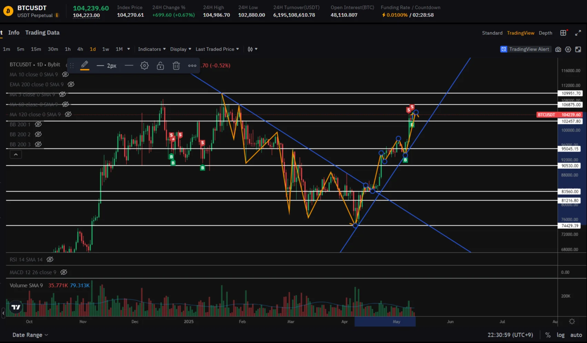Viewport: 587px width, 343px height.
Task: Select the 5m timeframe
Action: [x=21, y=49]
